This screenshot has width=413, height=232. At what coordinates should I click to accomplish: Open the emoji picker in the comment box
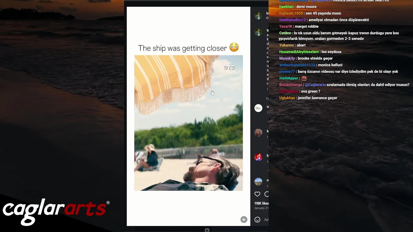tap(257, 219)
